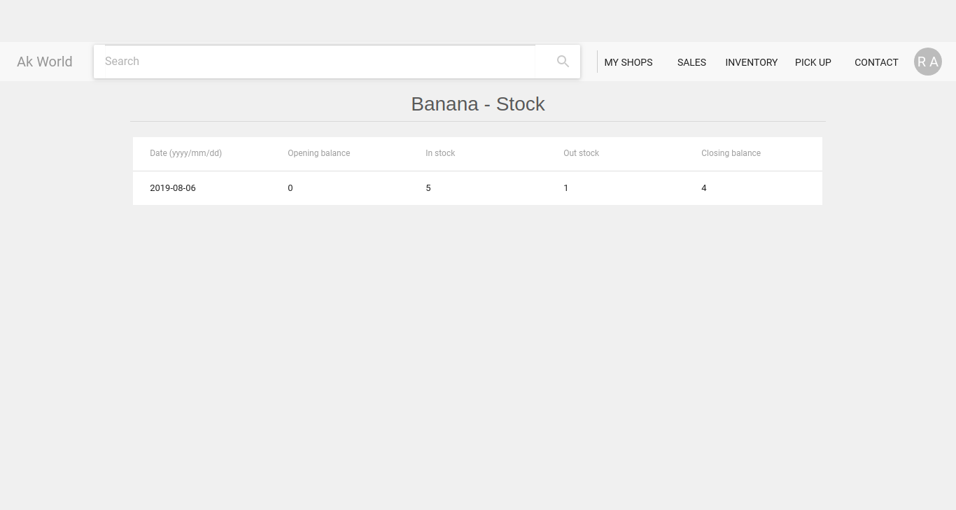Viewport: 956px width, 510px height.
Task: Click the out stock value 1
Action: coord(566,188)
